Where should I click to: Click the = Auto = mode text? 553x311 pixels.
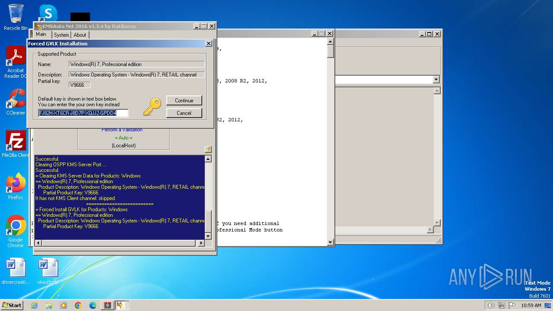point(124,138)
